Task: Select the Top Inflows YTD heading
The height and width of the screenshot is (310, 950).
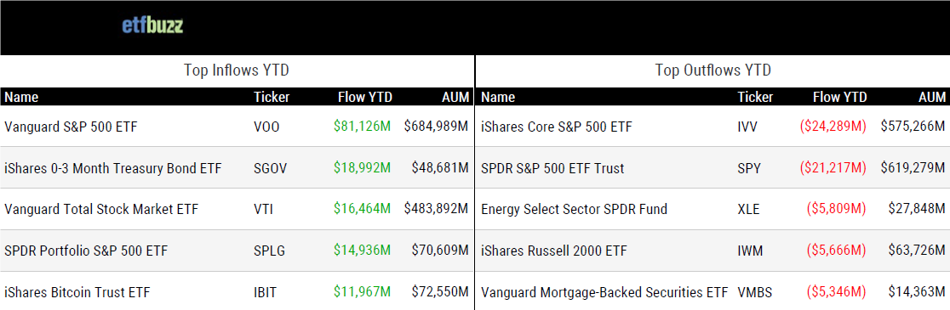Action: (x=237, y=70)
